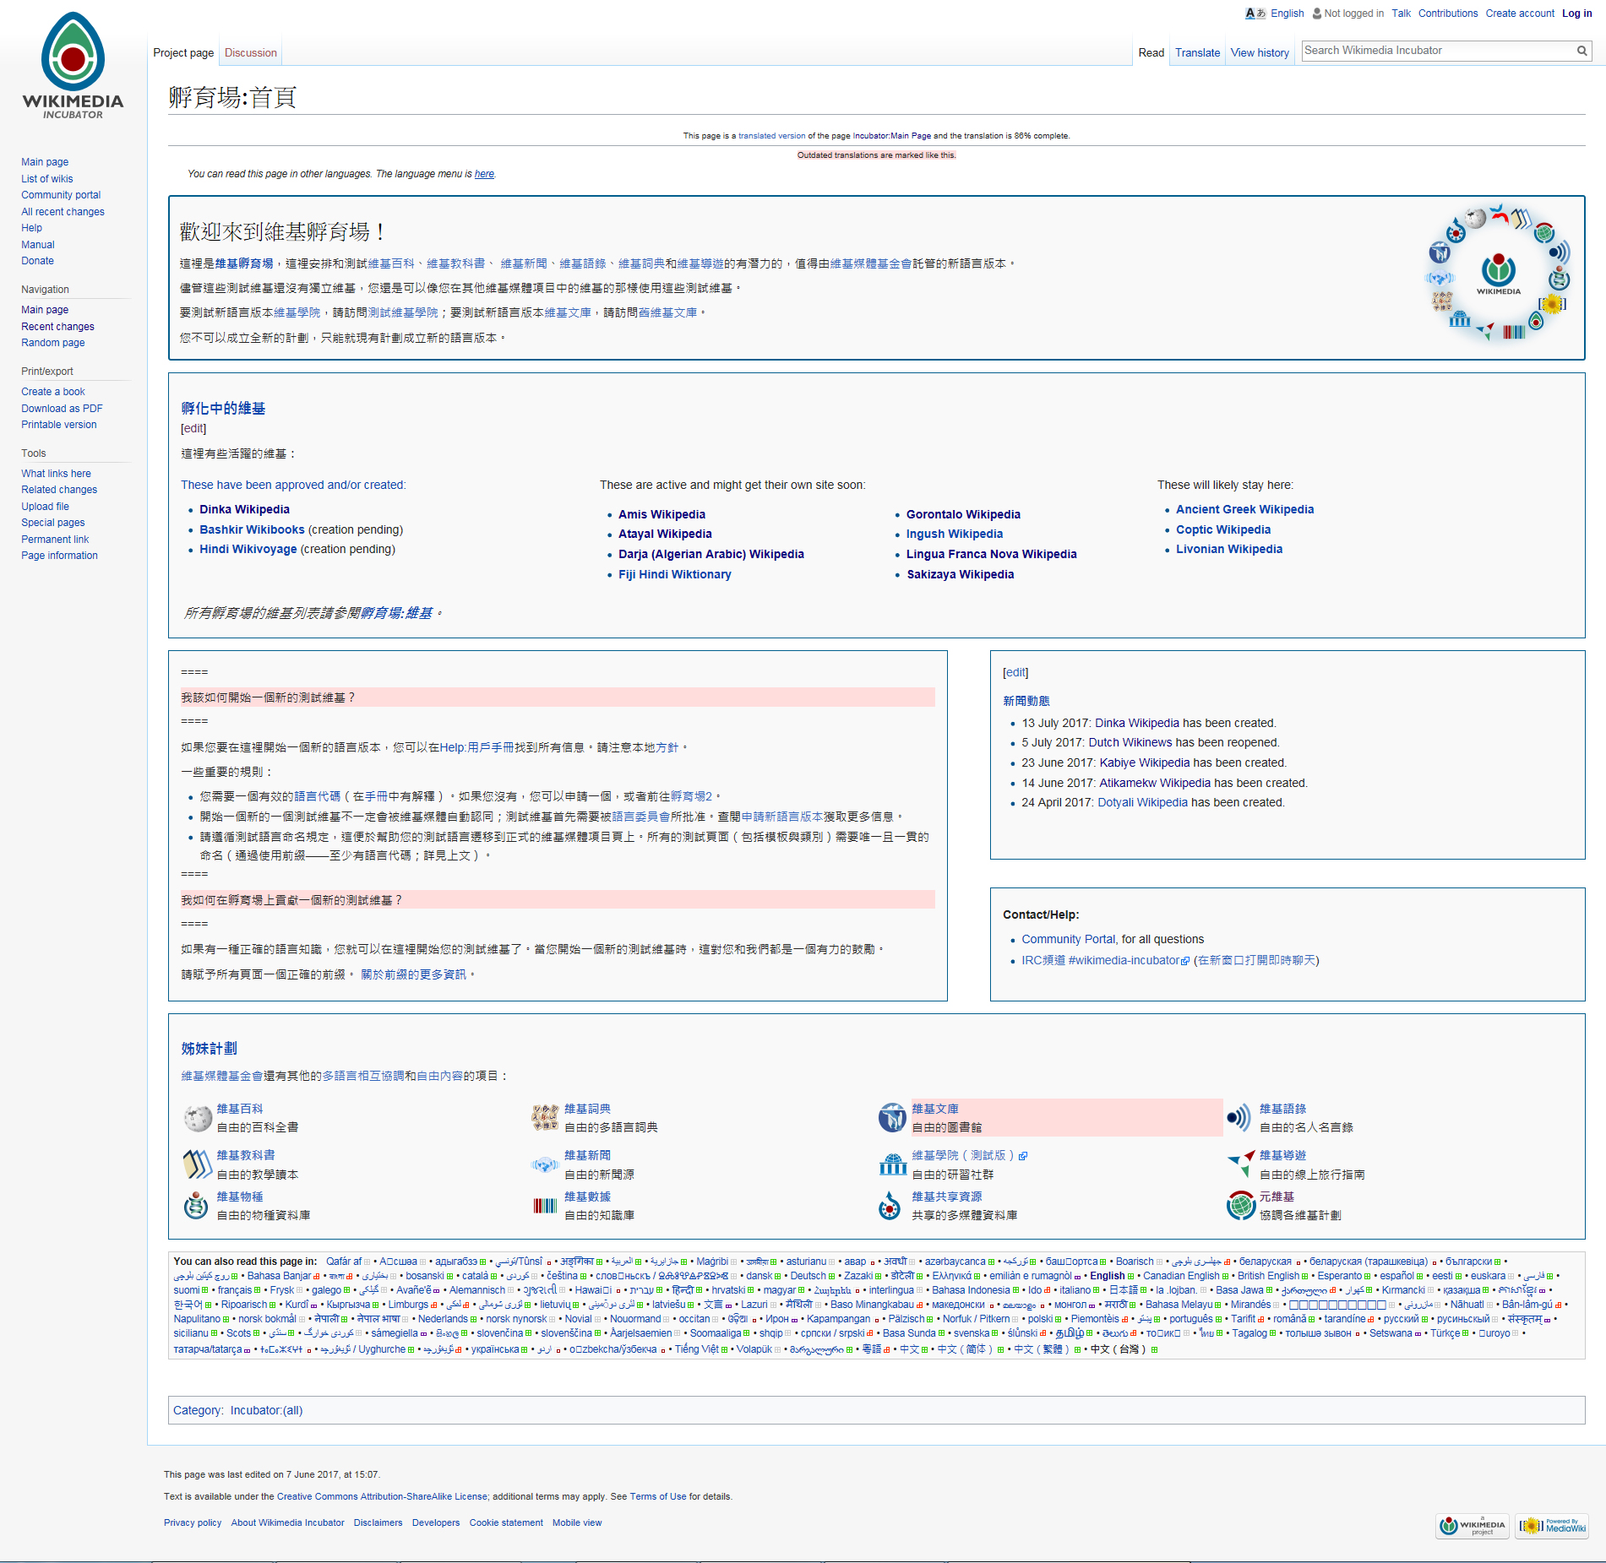Click What links here tool
1606x1563 pixels.
[56, 474]
